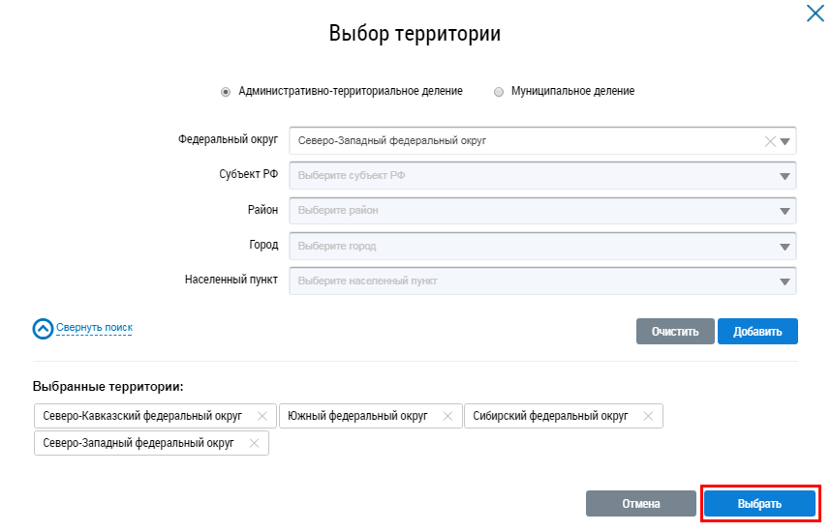The width and height of the screenshot is (832, 532).
Task: Select Административно-территориальное деление radio option
Action: (226, 92)
